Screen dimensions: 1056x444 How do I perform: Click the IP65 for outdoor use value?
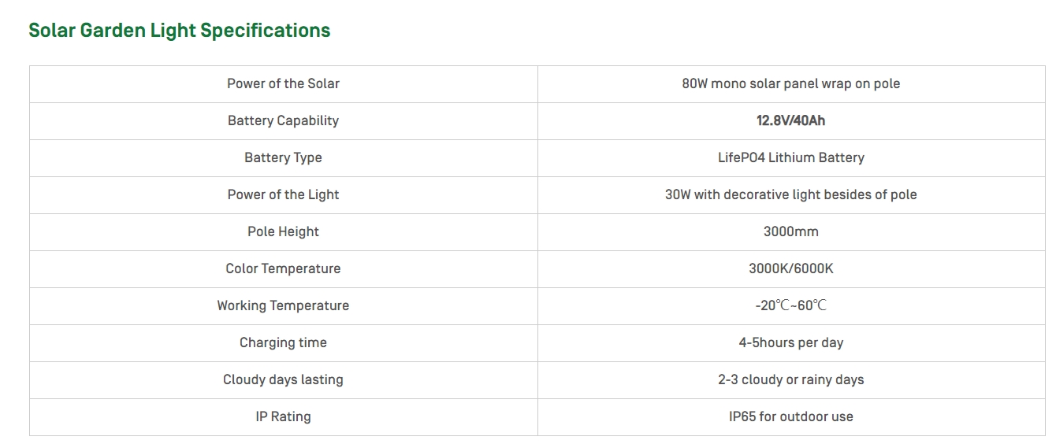pyautogui.click(x=790, y=416)
